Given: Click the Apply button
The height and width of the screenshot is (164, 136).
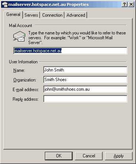Looking at the screenshot, I should coord(119,156).
